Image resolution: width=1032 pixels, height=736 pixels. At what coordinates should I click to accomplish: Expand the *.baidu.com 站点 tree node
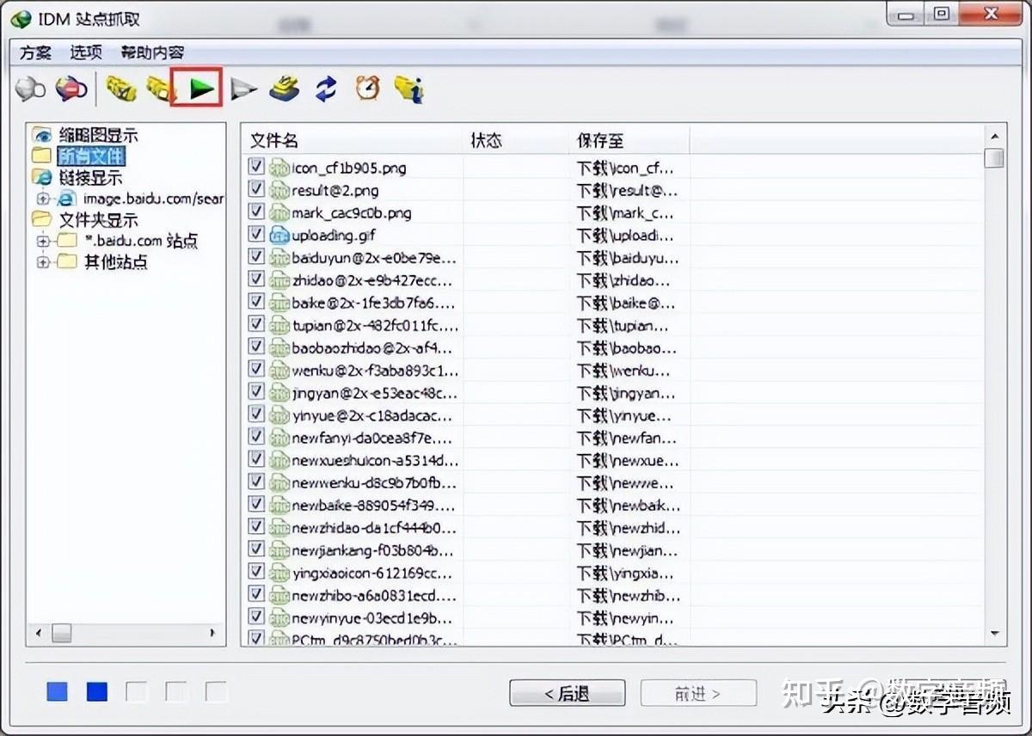(43, 241)
